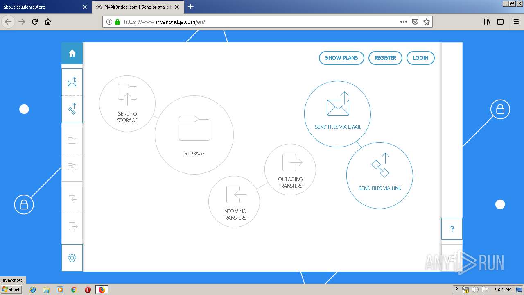Choose the Send to Storage circle

(x=127, y=104)
